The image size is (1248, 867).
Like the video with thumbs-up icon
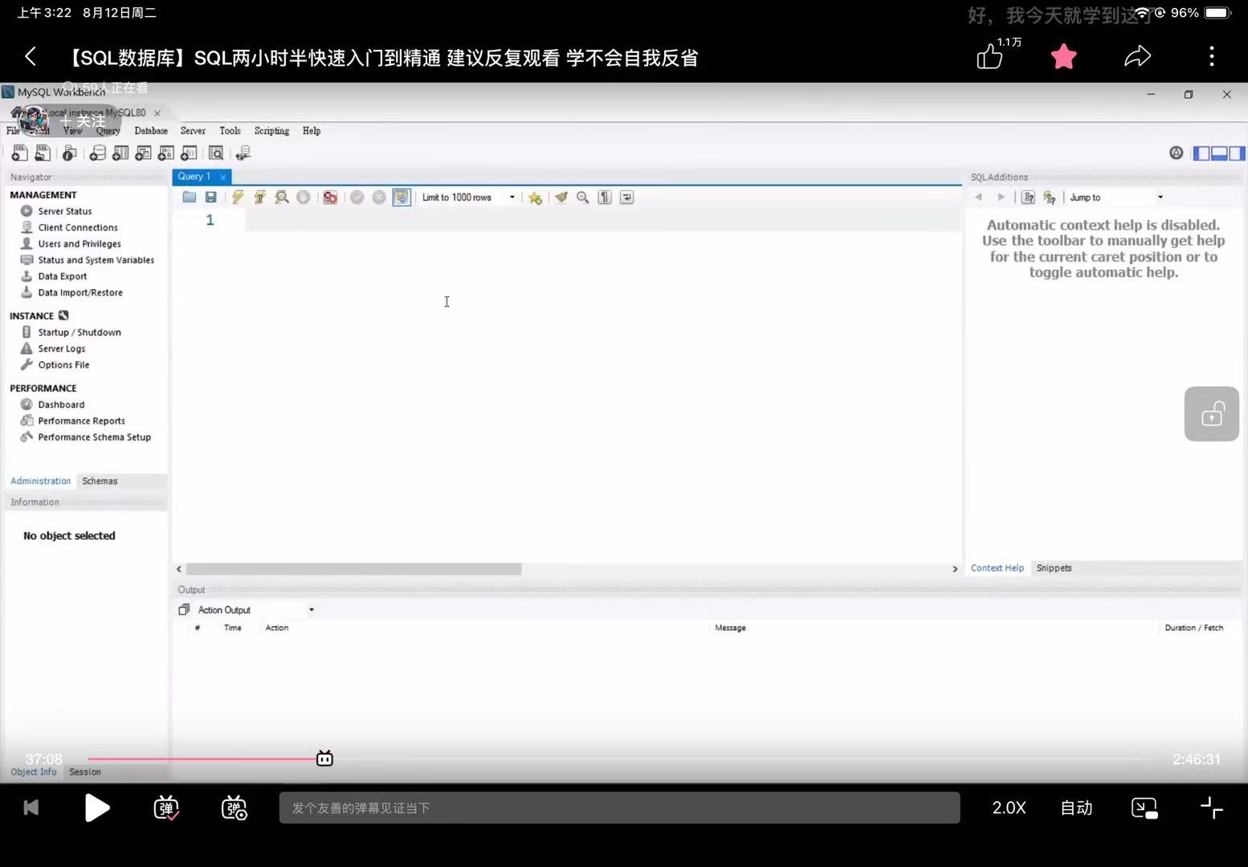pos(989,56)
